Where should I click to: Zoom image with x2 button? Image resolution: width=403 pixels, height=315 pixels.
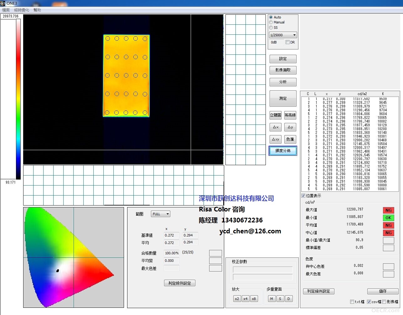tap(237, 299)
